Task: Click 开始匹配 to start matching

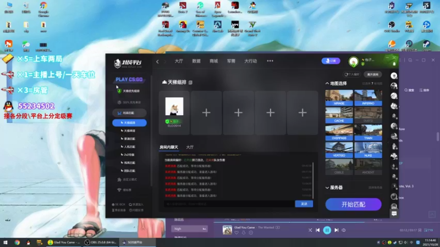Action: (x=353, y=204)
